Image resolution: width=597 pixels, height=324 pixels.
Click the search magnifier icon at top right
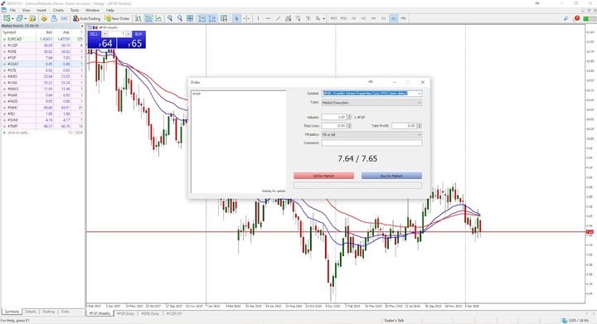coord(566,18)
